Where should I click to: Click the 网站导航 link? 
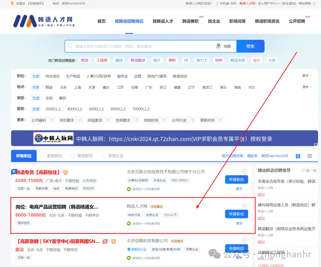click(305, 4)
